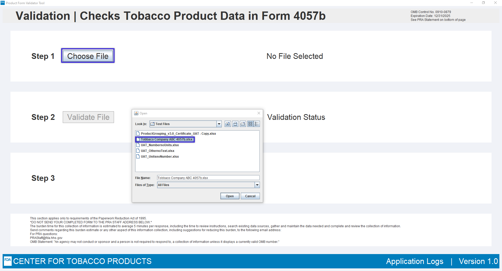Click the Create New Folder icon
Screen dimensions: 502x271
[x=243, y=124]
